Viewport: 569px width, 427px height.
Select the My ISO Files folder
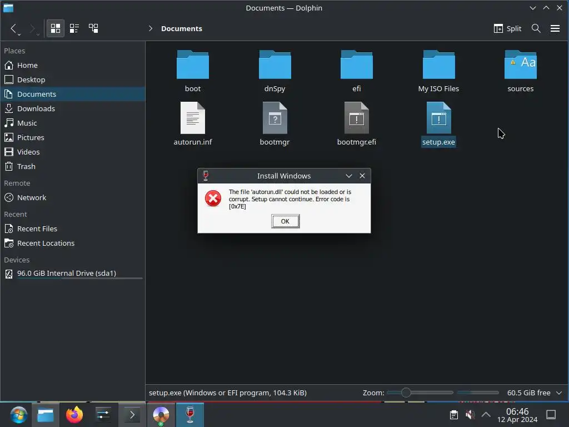(438, 64)
